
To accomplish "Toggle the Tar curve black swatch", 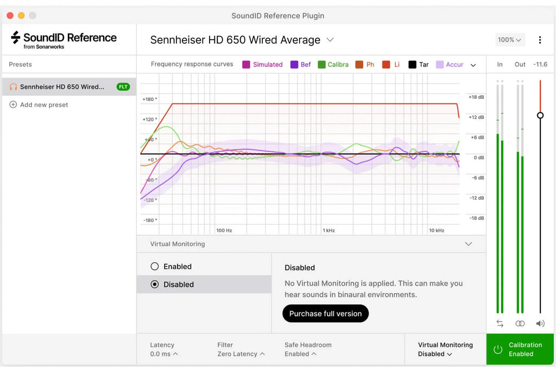I will tap(412, 65).
